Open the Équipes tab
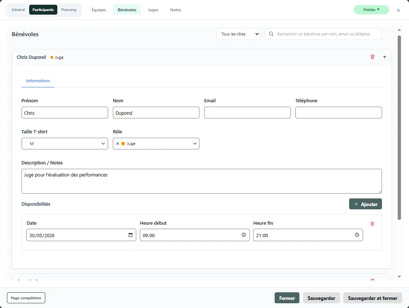The width and height of the screenshot is (409, 308). pyautogui.click(x=99, y=10)
